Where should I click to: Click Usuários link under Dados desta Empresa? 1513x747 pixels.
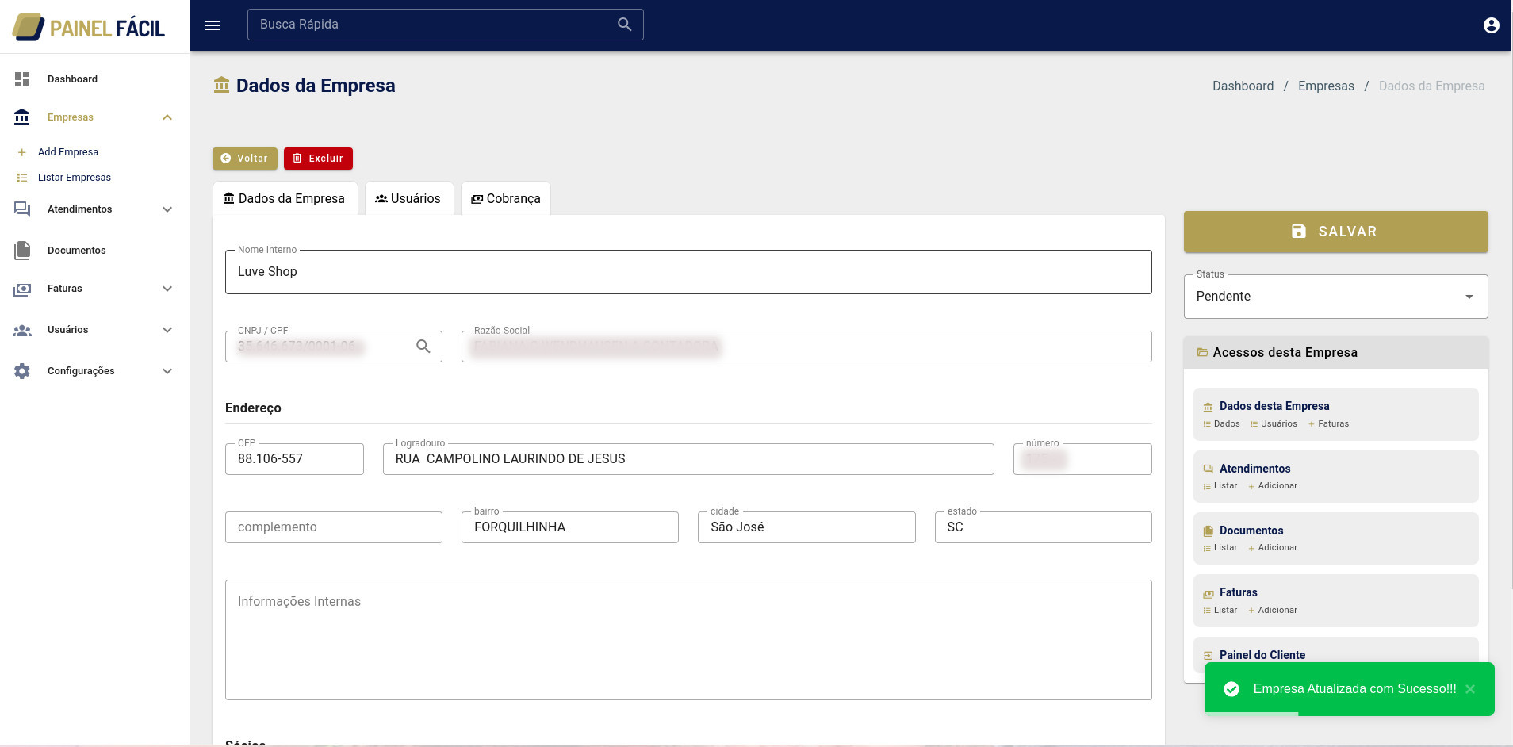1278,424
